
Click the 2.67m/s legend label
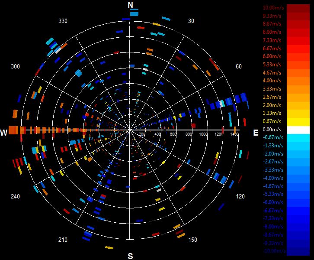(x=272, y=97)
